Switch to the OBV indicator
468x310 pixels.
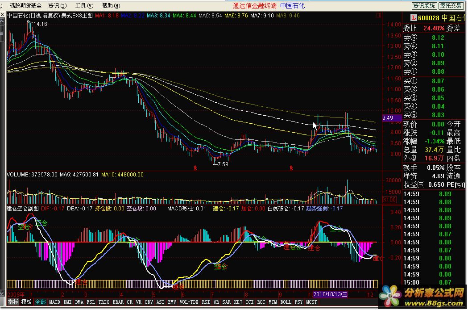(149, 302)
